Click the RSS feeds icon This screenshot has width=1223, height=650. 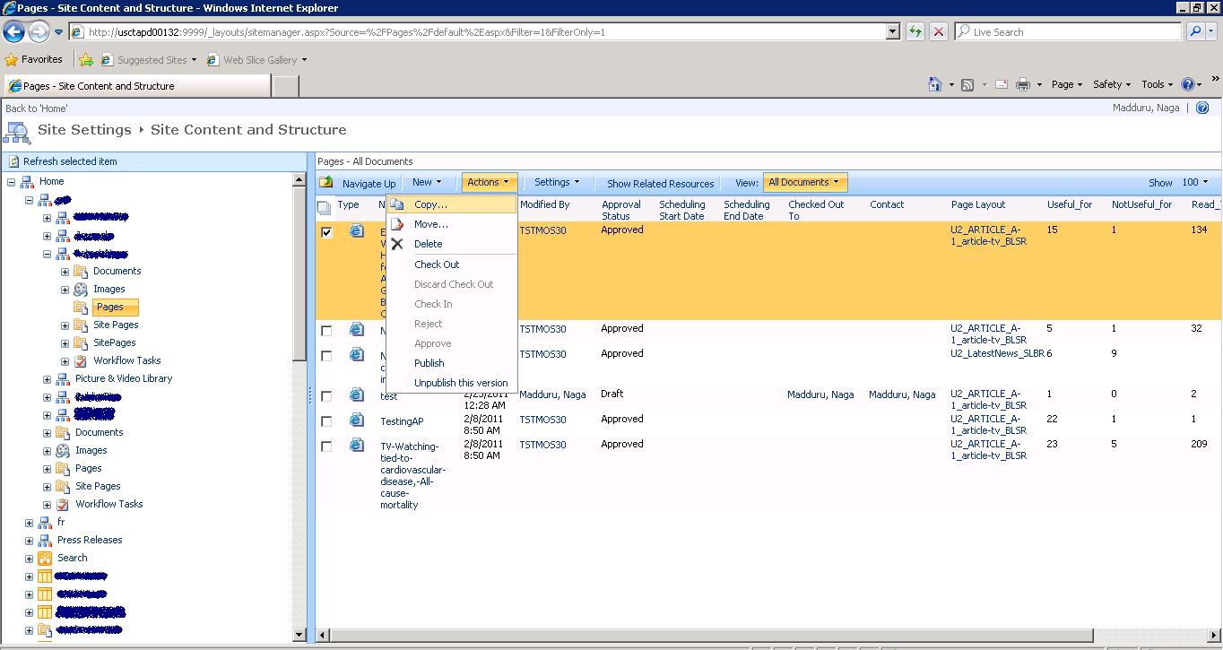967,83
